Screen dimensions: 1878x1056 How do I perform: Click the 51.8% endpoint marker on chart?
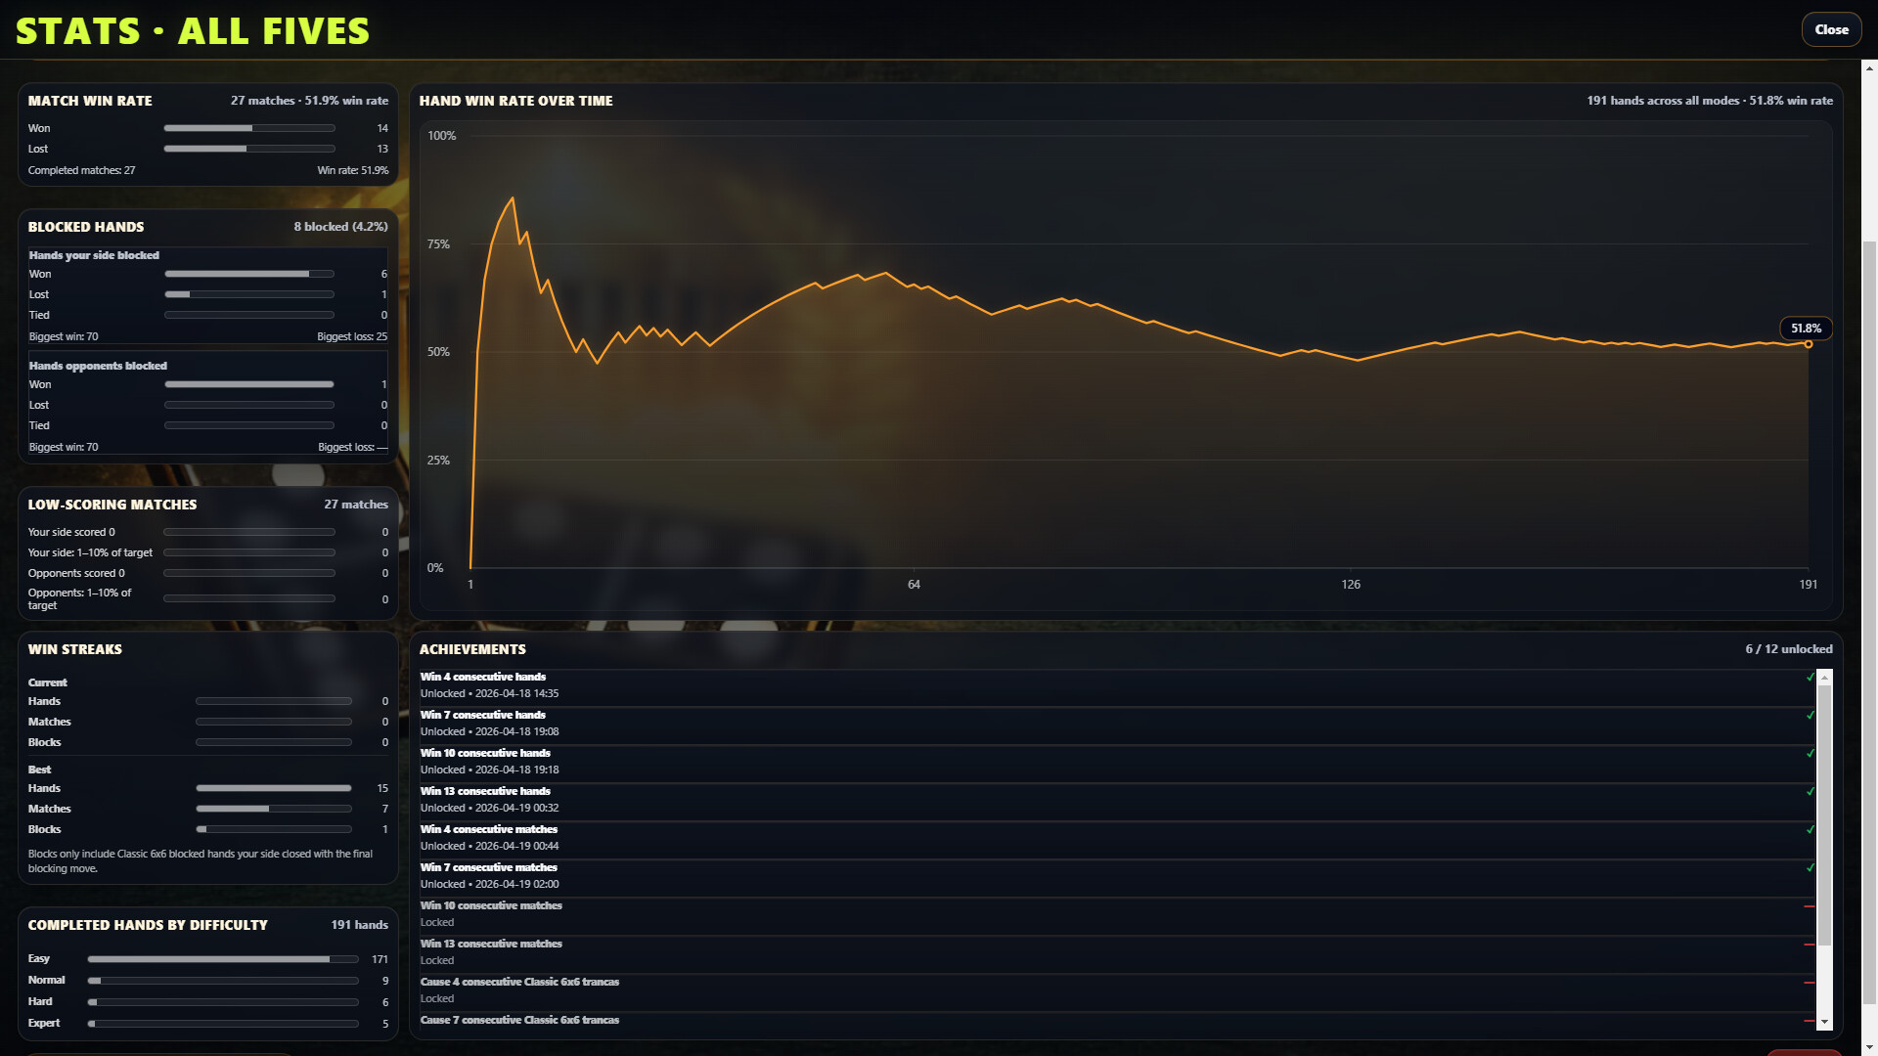click(1808, 344)
